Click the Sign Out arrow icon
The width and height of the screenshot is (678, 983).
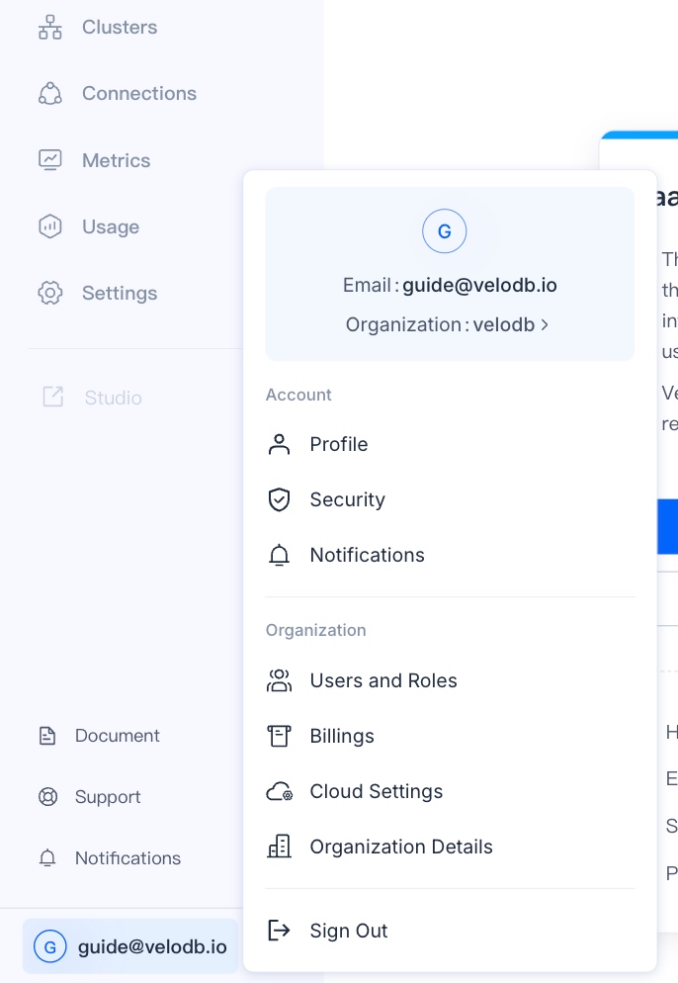[x=280, y=931]
